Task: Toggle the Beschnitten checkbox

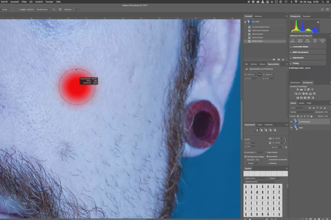Action: tap(268, 156)
